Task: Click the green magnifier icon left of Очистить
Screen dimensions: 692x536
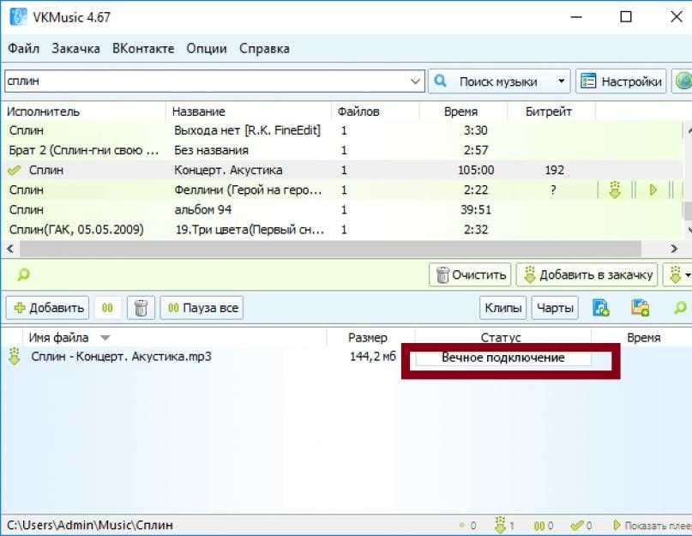Action: pyautogui.click(x=23, y=274)
